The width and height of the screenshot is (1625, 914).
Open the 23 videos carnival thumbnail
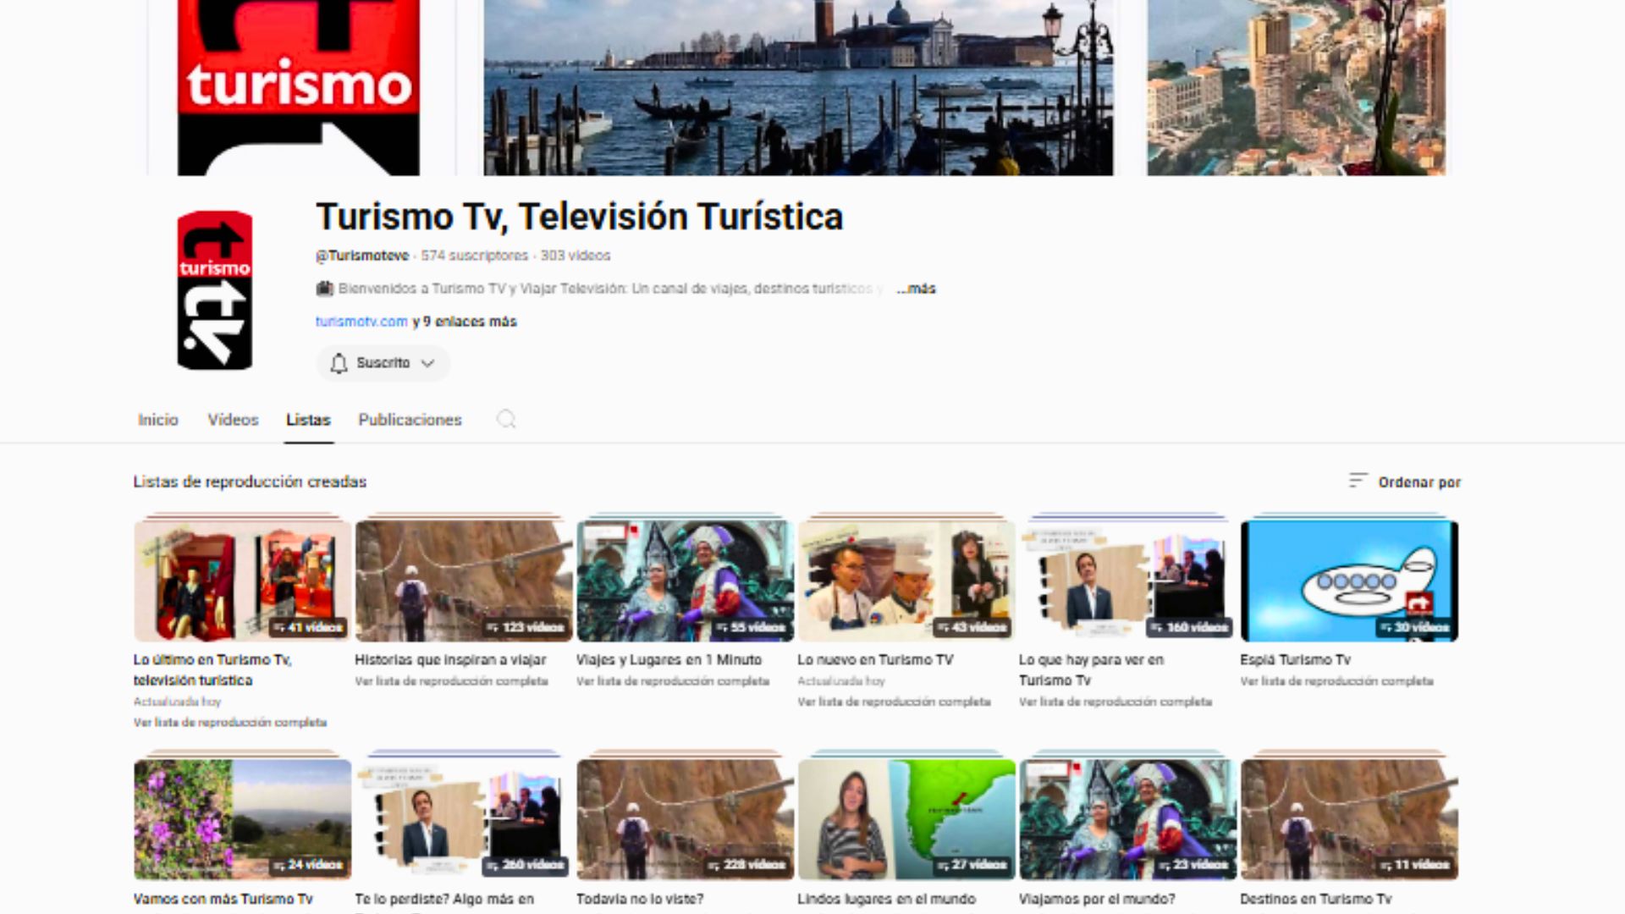[1128, 819]
